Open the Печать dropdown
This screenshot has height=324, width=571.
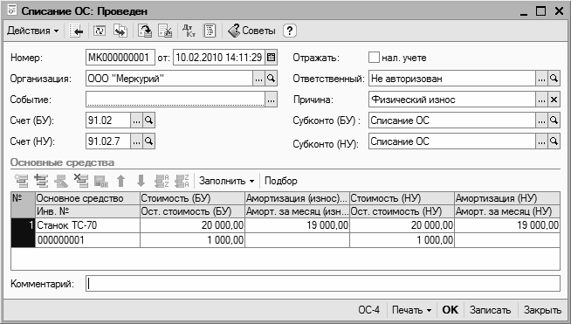point(411,310)
